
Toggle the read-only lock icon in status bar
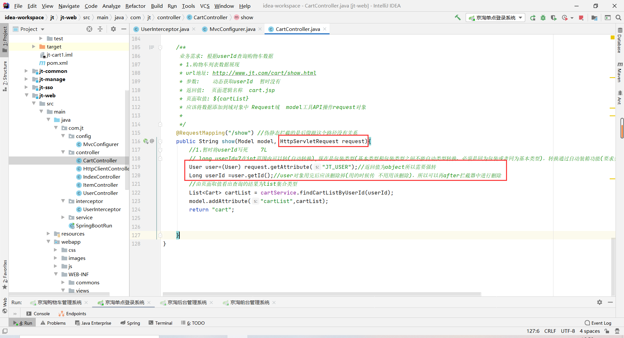(x=607, y=331)
